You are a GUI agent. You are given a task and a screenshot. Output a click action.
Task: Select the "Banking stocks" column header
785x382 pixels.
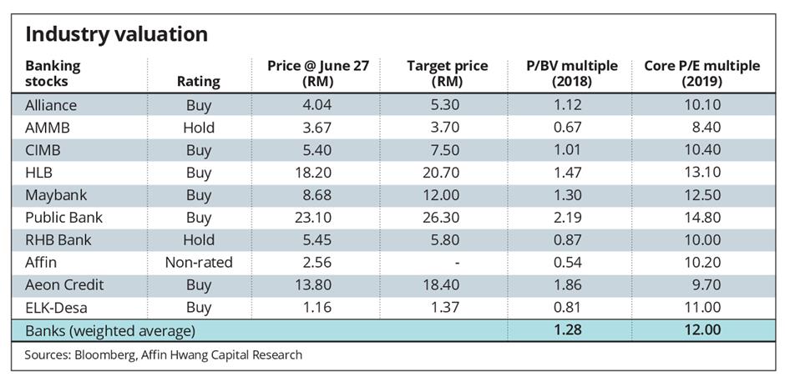point(53,73)
